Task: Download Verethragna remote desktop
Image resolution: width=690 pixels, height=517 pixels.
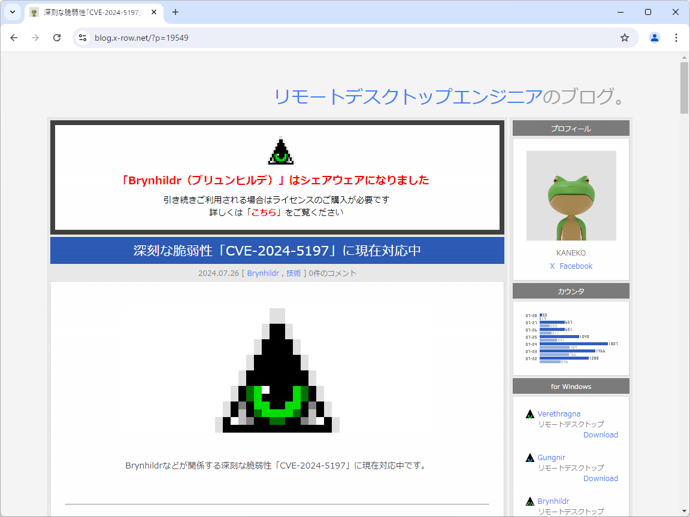Action: tap(600, 434)
